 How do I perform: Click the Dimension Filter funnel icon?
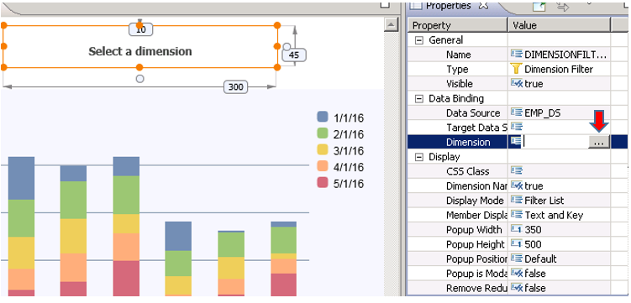tap(516, 69)
